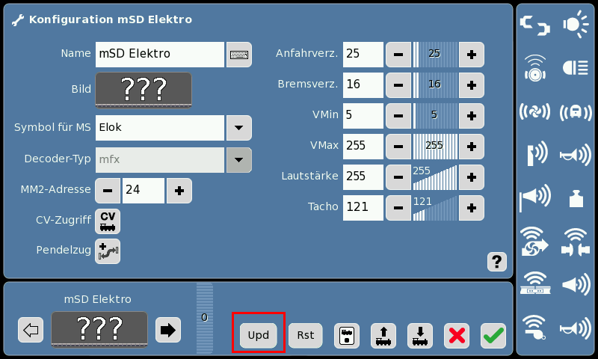Open the control panel icon beside Rst
This screenshot has width=598, height=359.
click(x=347, y=336)
